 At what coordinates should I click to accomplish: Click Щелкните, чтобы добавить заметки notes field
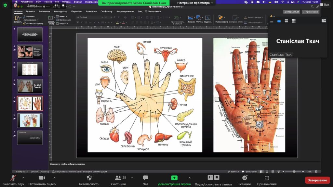pyautogui.click(x=68, y=164)
